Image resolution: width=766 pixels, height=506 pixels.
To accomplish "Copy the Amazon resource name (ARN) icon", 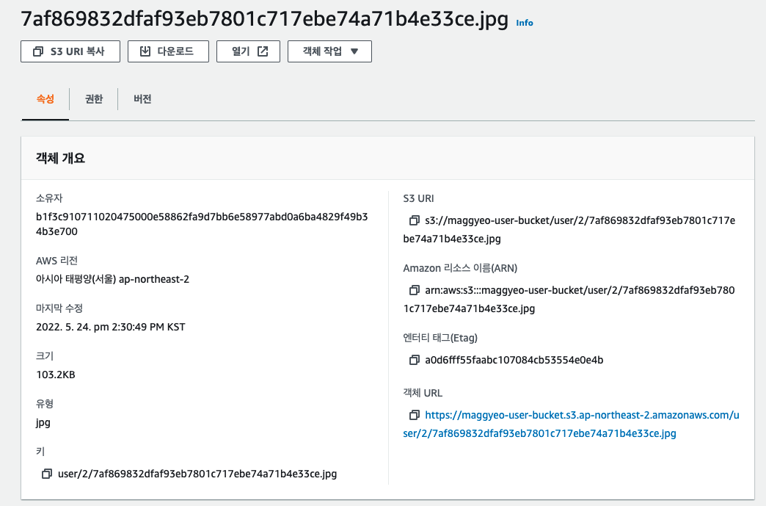I will click(x=415, y=290).
